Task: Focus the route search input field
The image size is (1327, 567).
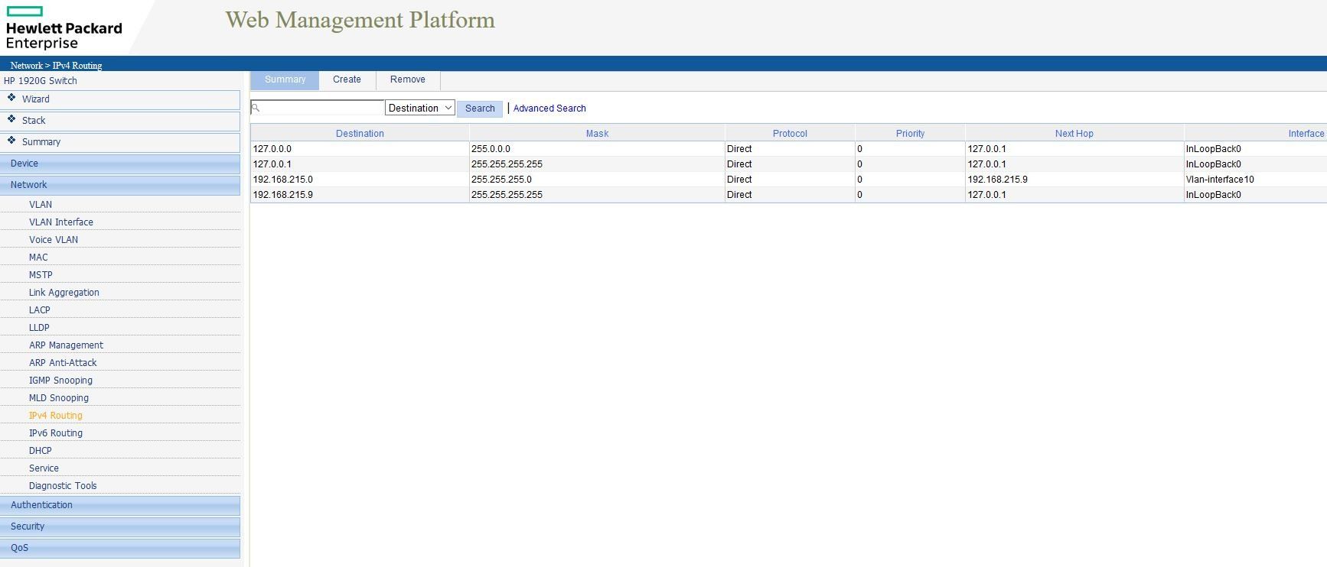Action: [x=318, y=108]
